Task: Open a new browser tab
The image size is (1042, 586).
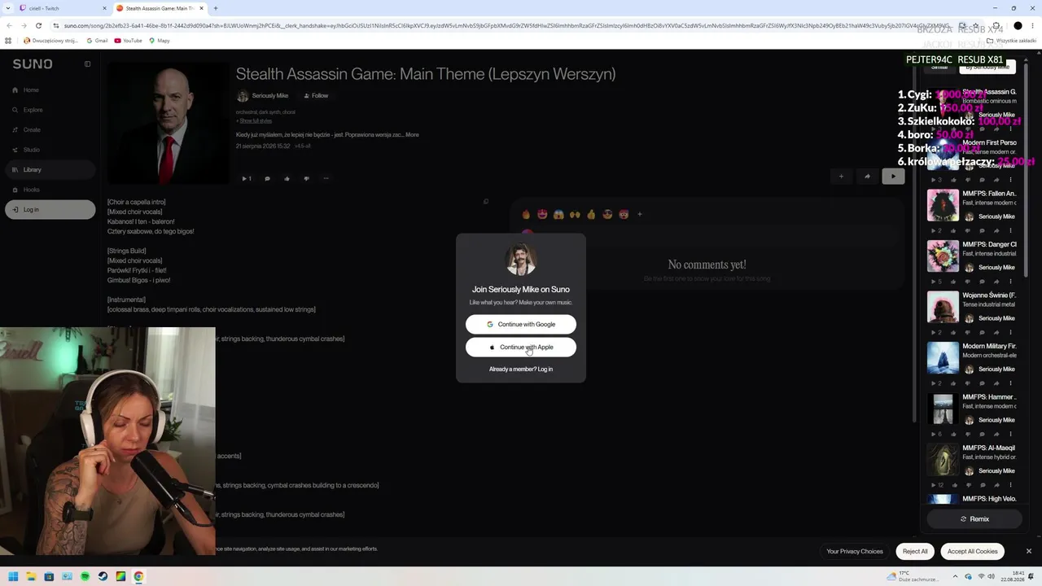Action: 216,8
